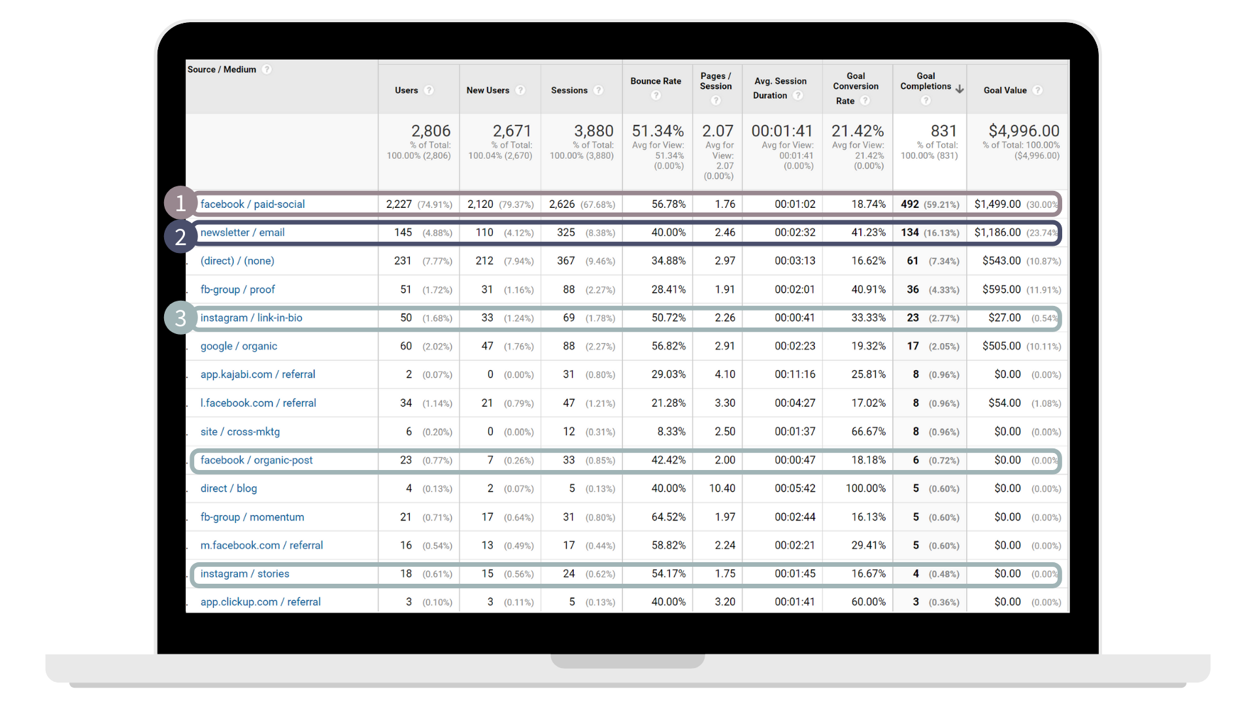Click help icon next to Source / Medium
This screenshot has height=706, width=1255.
(267, 69)
